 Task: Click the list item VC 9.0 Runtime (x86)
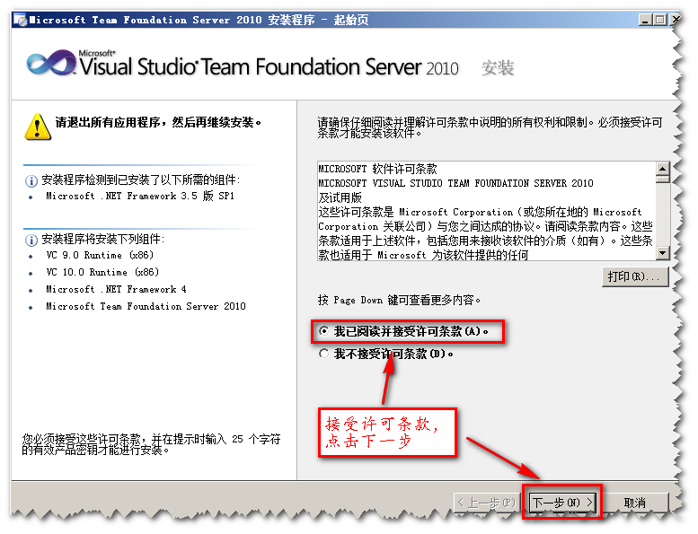[x=100, y=255]
